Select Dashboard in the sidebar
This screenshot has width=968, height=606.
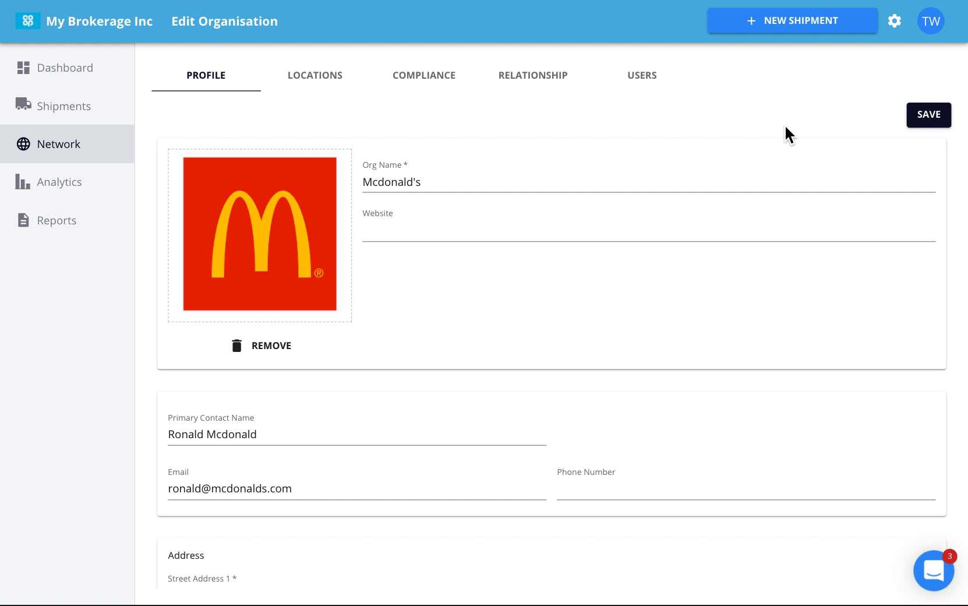pyautogui.click(x=68, y=68)
